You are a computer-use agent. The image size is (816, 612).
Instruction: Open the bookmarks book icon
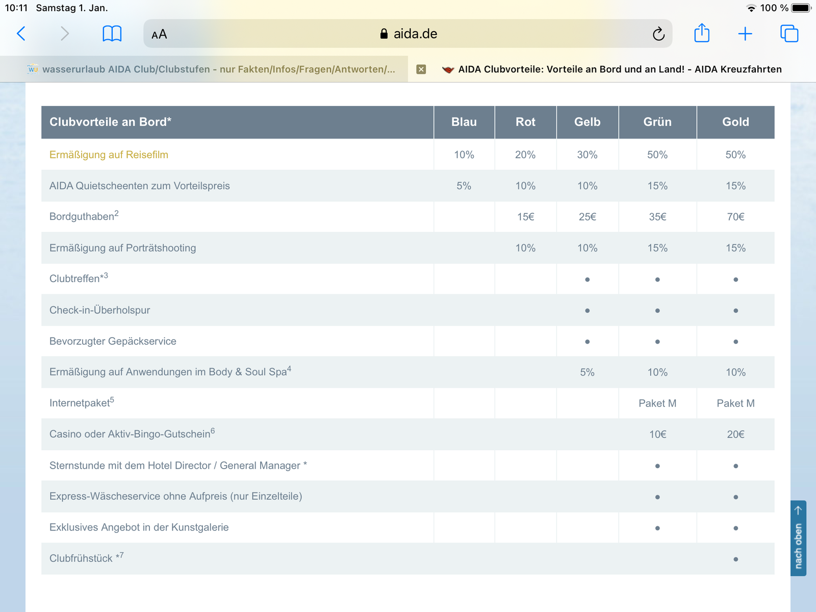pos(112,34)
